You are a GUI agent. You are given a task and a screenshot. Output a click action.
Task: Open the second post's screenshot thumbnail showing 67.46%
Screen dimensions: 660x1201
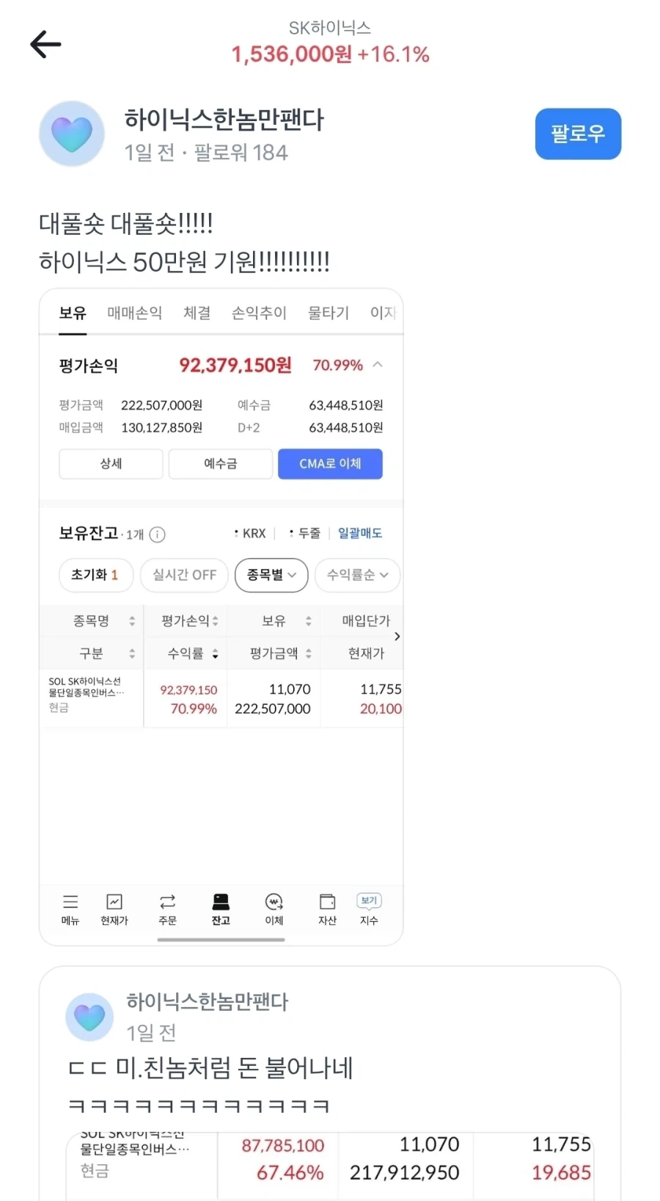(330, 1166)
